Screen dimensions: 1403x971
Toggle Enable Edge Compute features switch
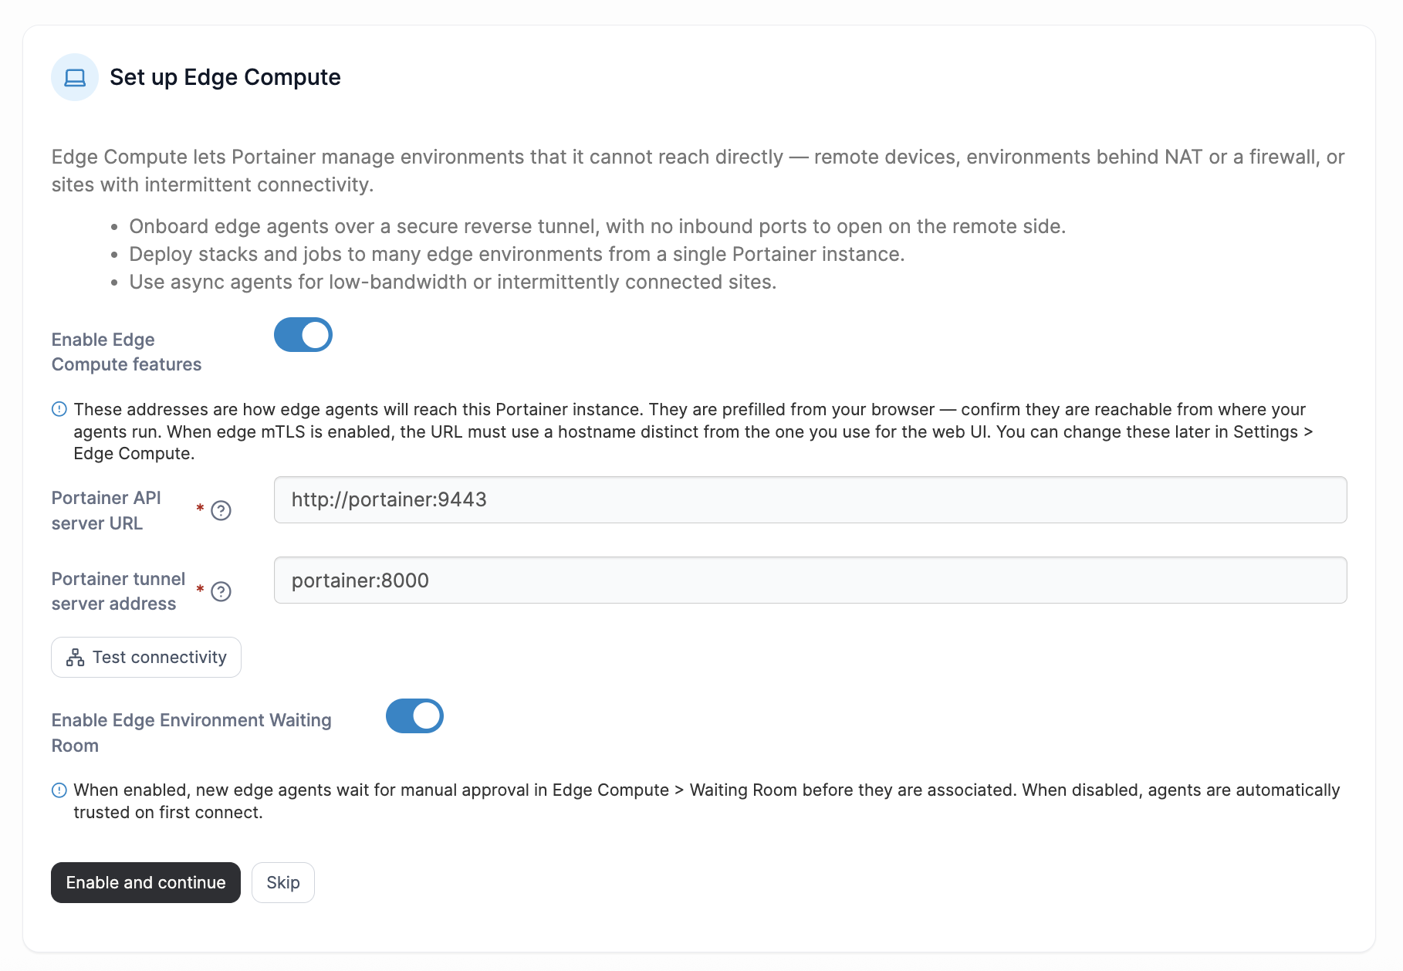(303, 335)
